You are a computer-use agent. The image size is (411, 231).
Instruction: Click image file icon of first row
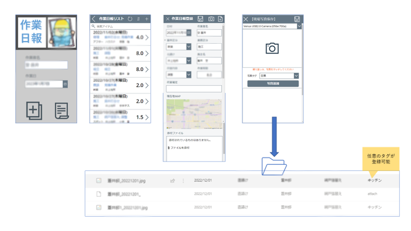pyautogui.click(x=99, y=181)
